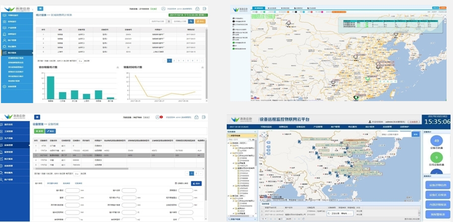Click bar chart export icon beside province chart
The height and width of the screenshot is (222, 453).
(x=118, y=67)
